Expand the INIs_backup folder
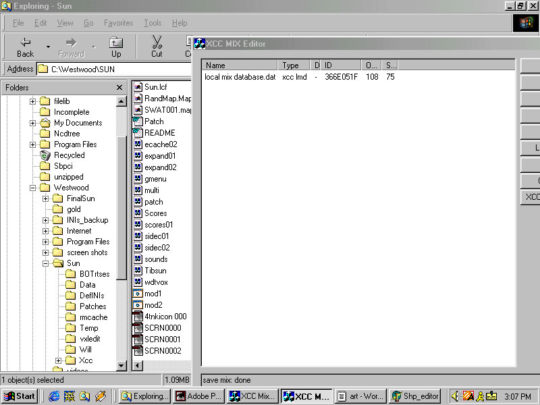The image size is (540, 405). click(45, 220)
